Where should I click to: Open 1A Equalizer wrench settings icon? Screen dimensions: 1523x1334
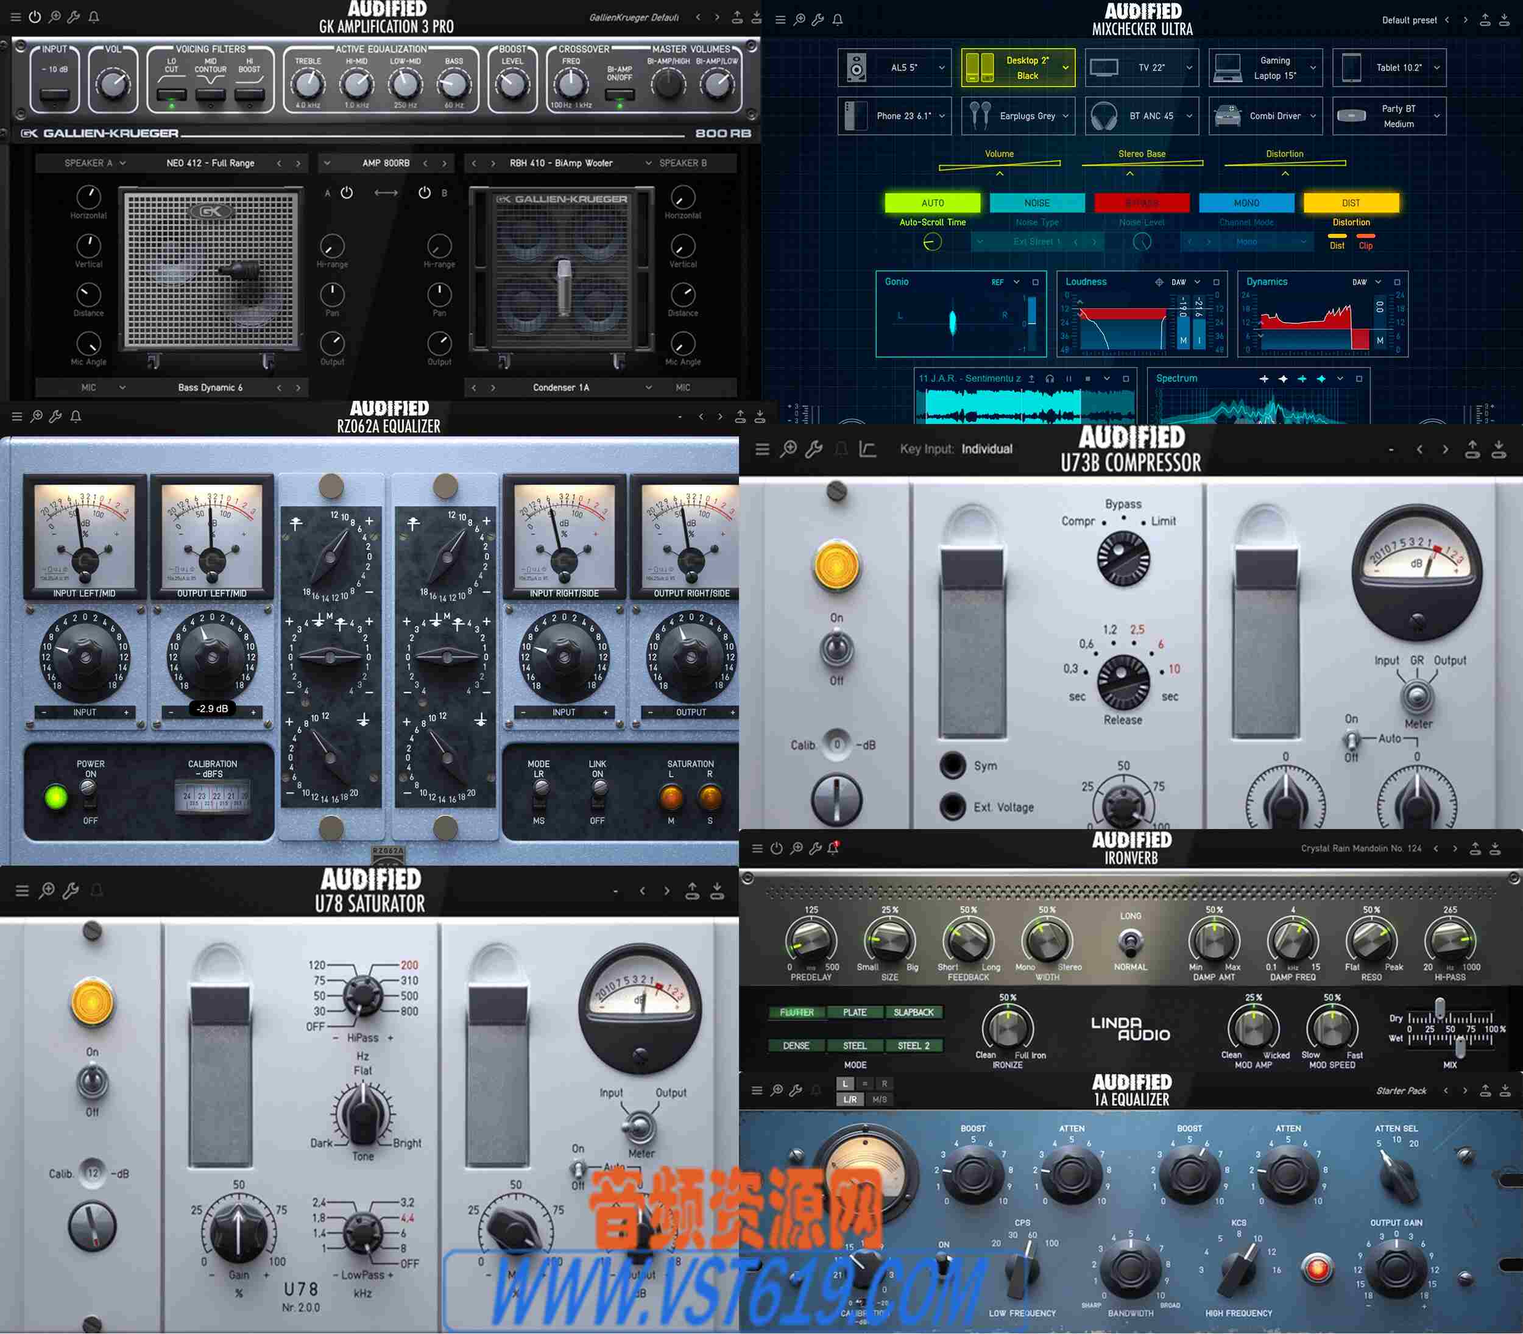point(796,1090)
